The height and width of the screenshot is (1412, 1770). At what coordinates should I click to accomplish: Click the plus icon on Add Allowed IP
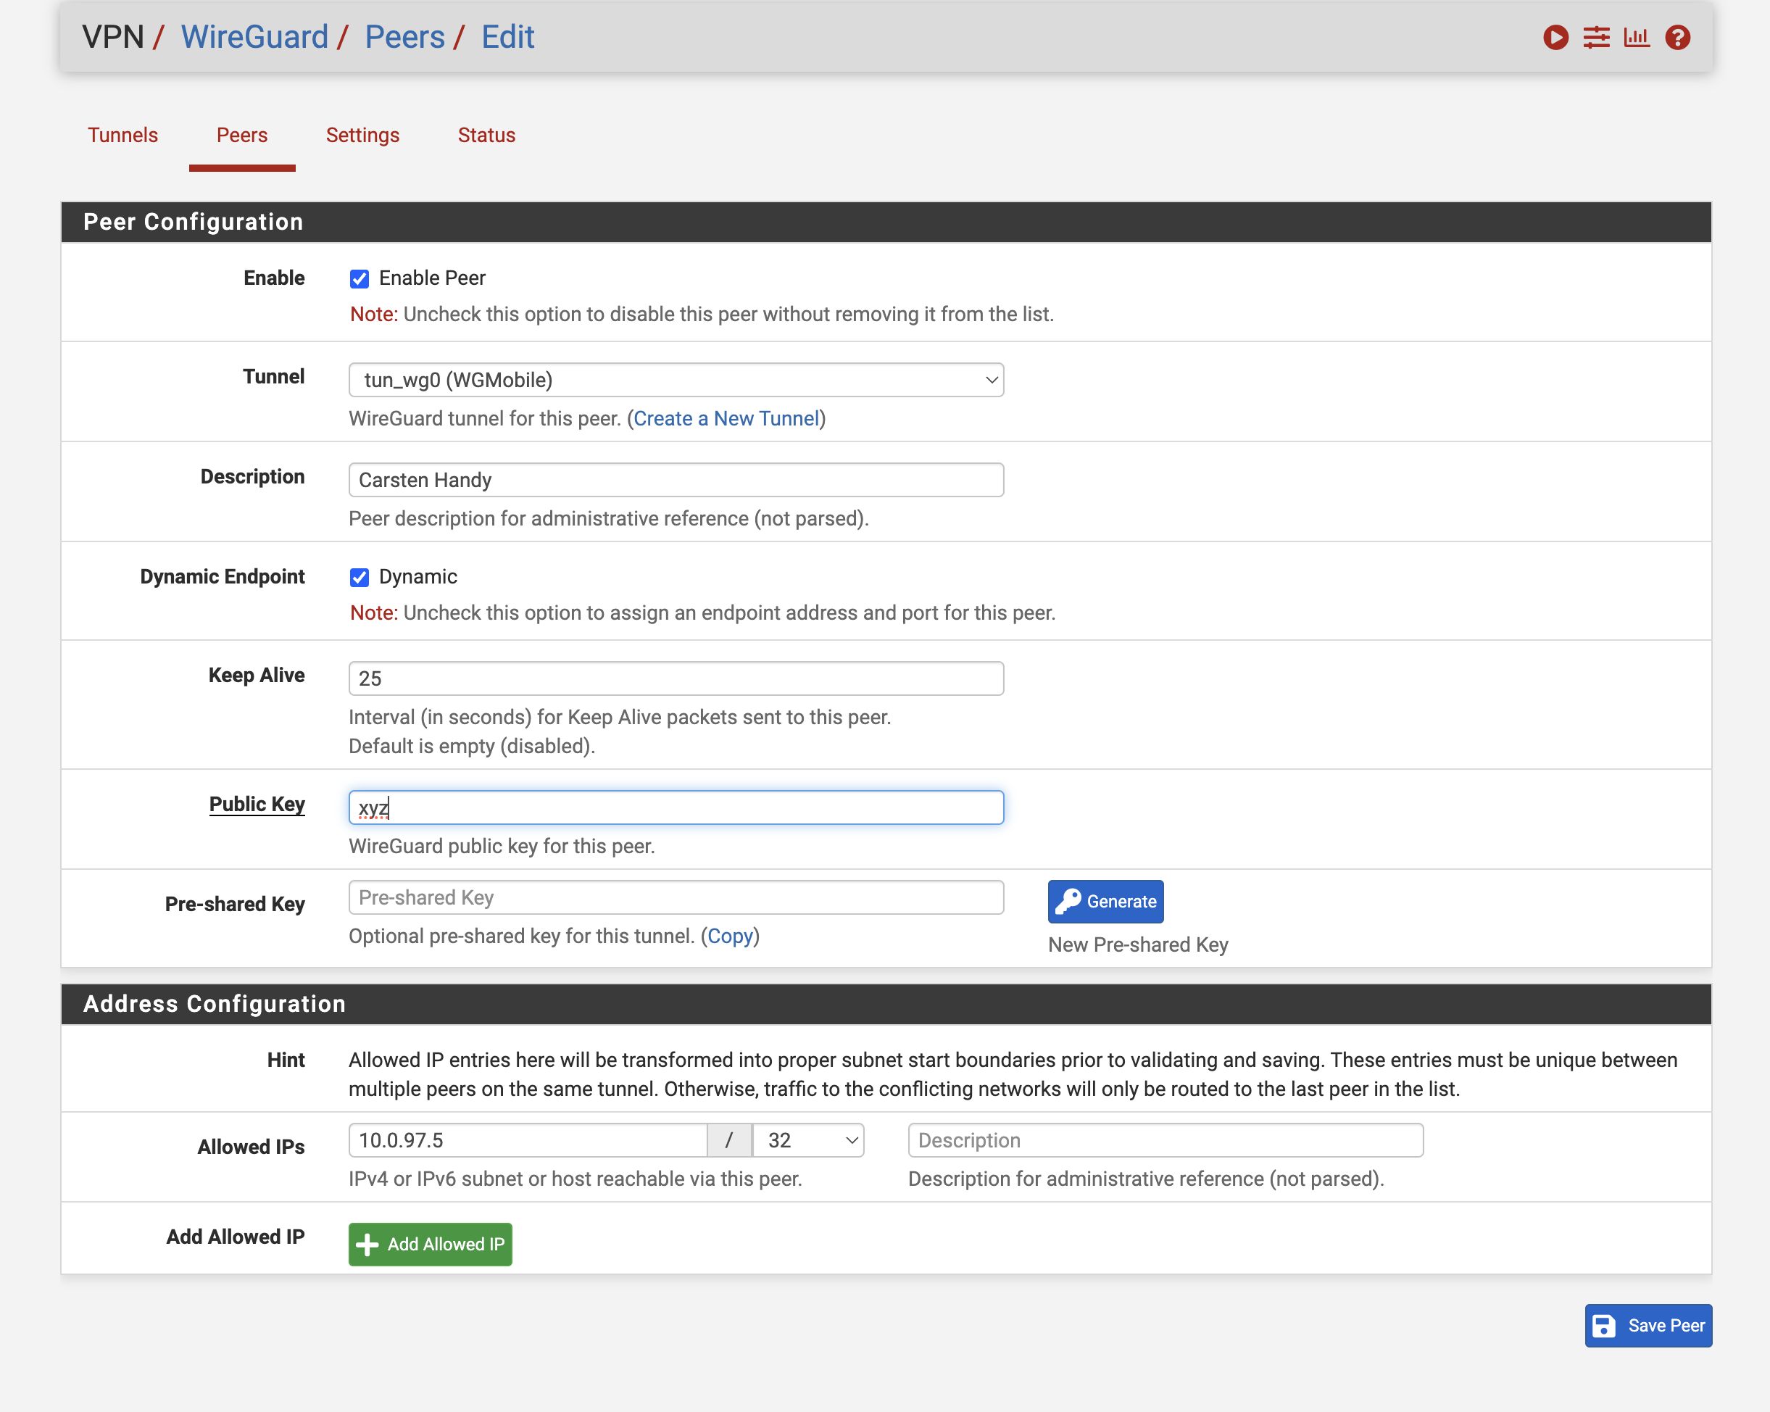[x=367, y=1245]
